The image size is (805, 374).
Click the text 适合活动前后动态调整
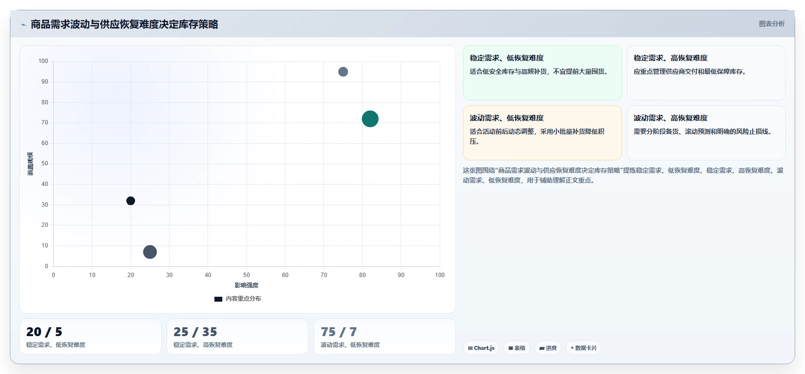point(502,131)
